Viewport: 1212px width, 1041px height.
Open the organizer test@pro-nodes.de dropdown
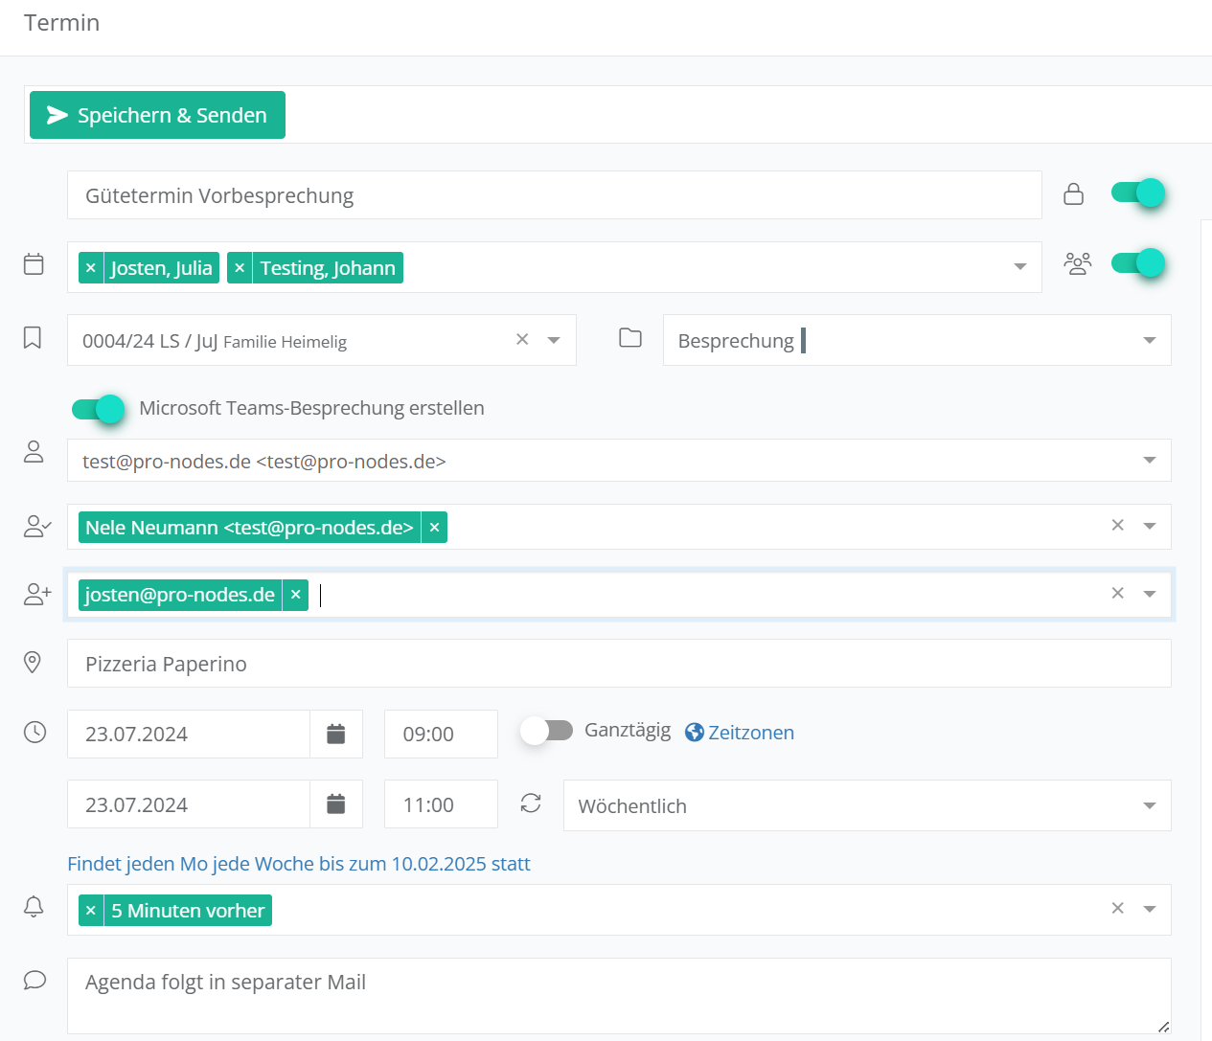[1149, 461]
